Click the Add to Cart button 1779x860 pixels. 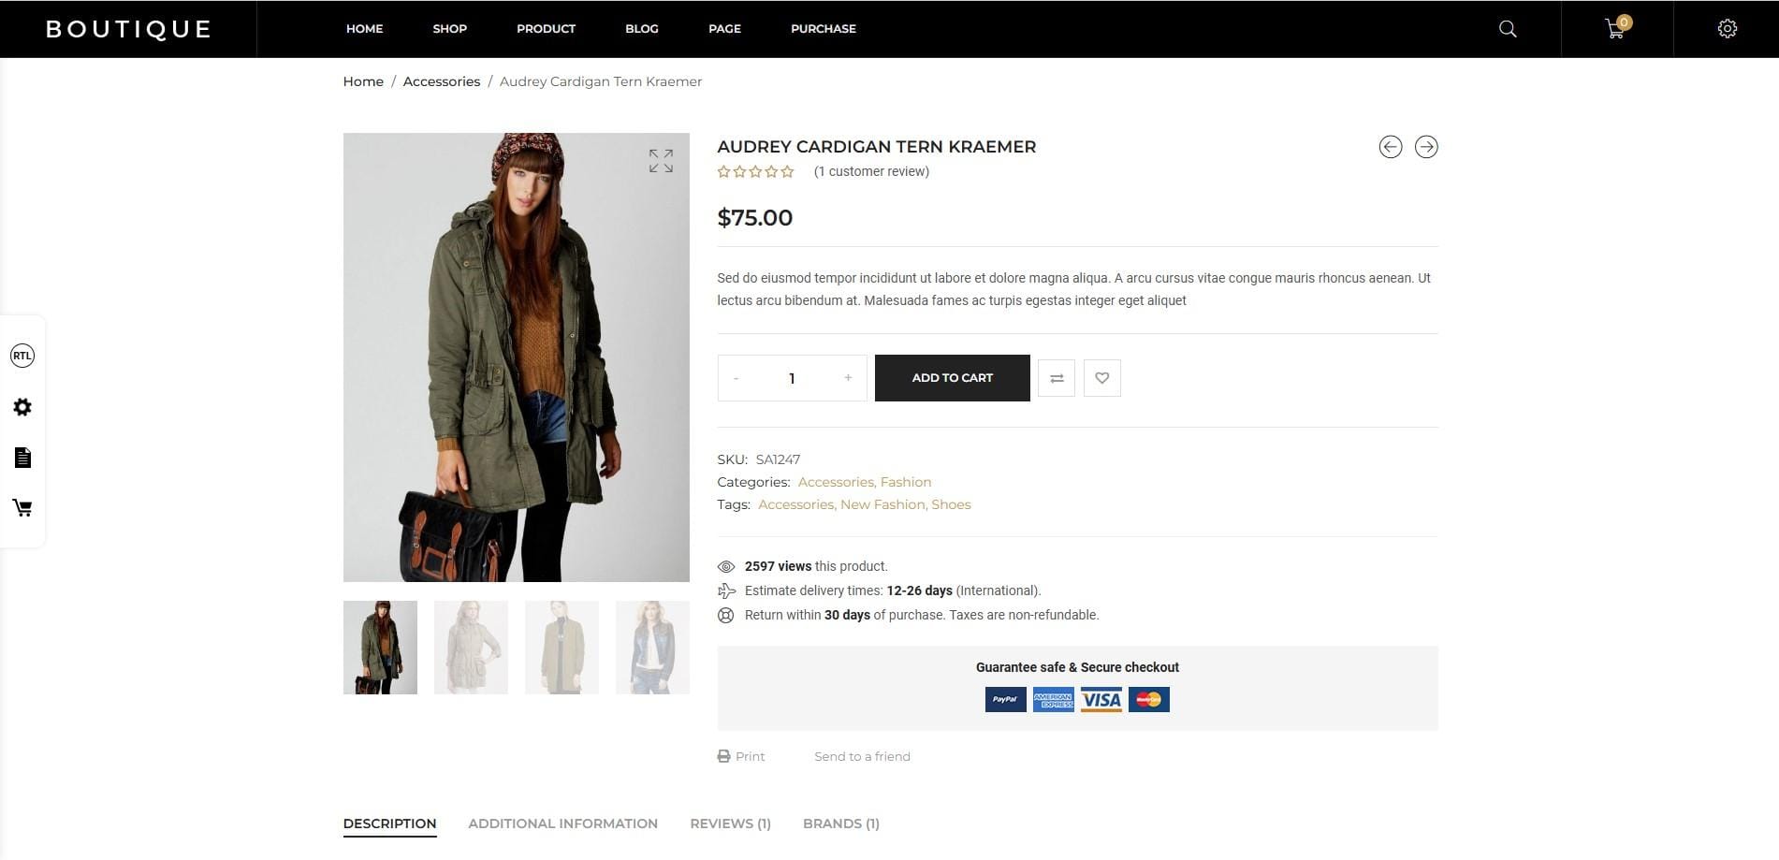coord(953,378)
